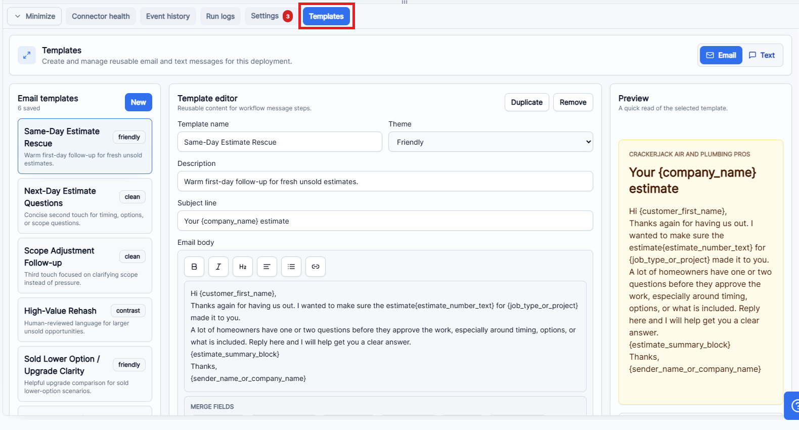
Task: Click the contrast tag on High-Value Rehash
Action: (x=128, y=311)
